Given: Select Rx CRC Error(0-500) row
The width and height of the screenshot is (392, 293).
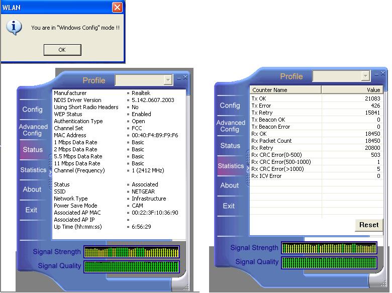Looking at the screenshot, I should coord(316,155).
